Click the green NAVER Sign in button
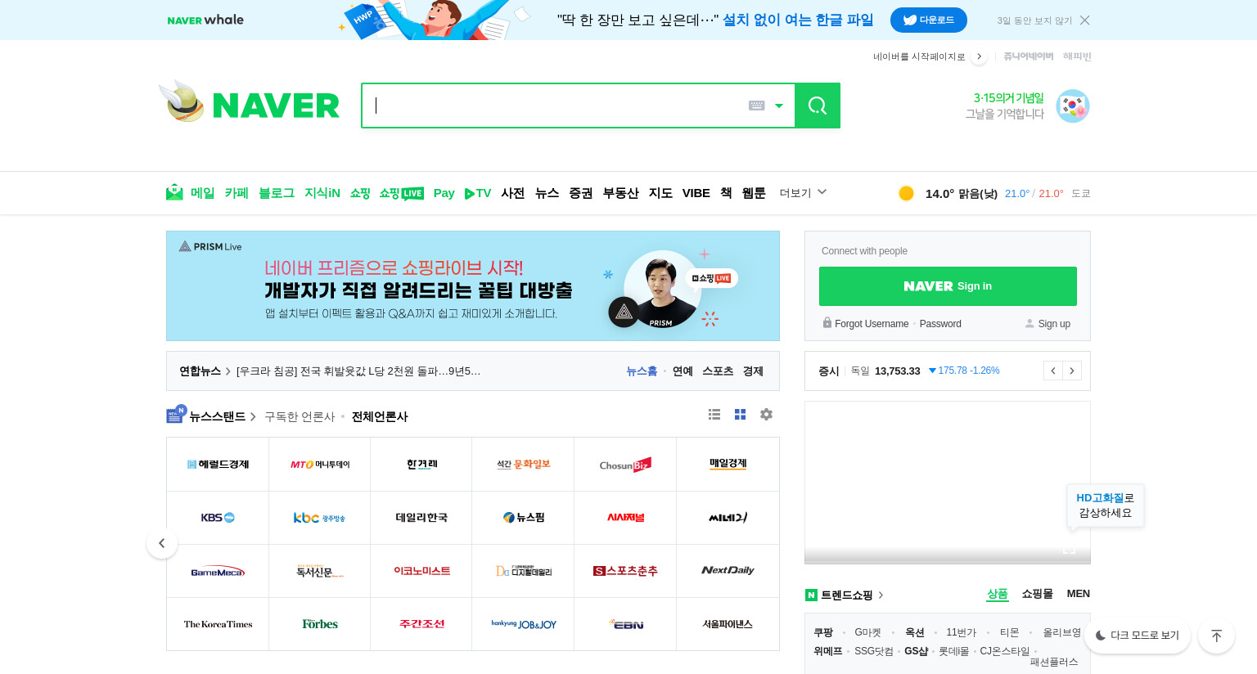Image resolution: width=1257 pixels, height=674 pixels. [948, 286]
